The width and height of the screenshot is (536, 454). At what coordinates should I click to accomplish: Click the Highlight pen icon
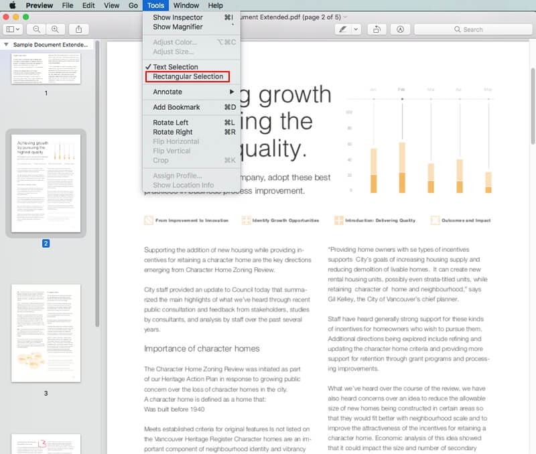click(343, 29)
